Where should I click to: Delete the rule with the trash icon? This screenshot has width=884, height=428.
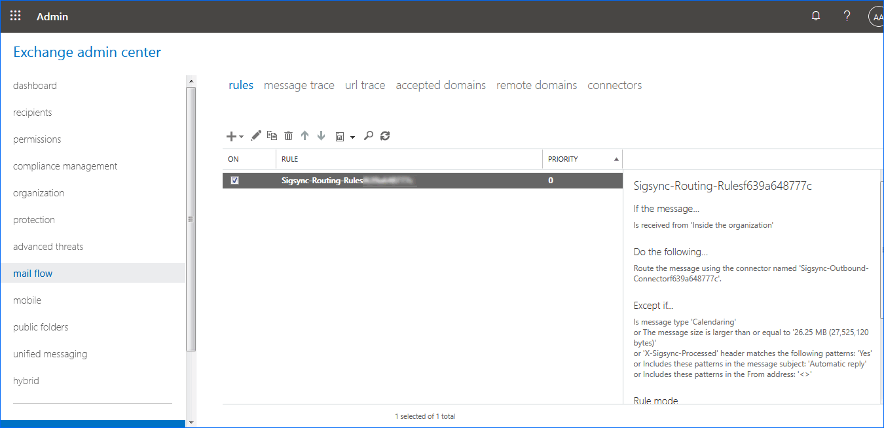288,136
